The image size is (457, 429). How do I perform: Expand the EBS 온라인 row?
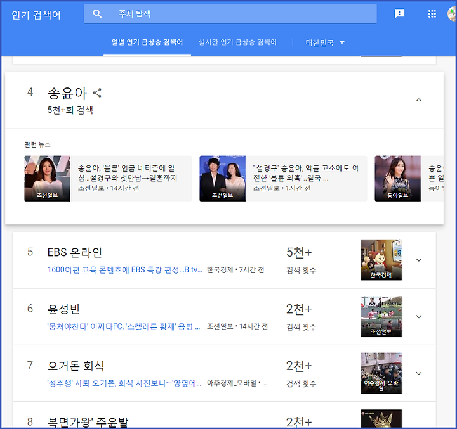coord(419,260)
